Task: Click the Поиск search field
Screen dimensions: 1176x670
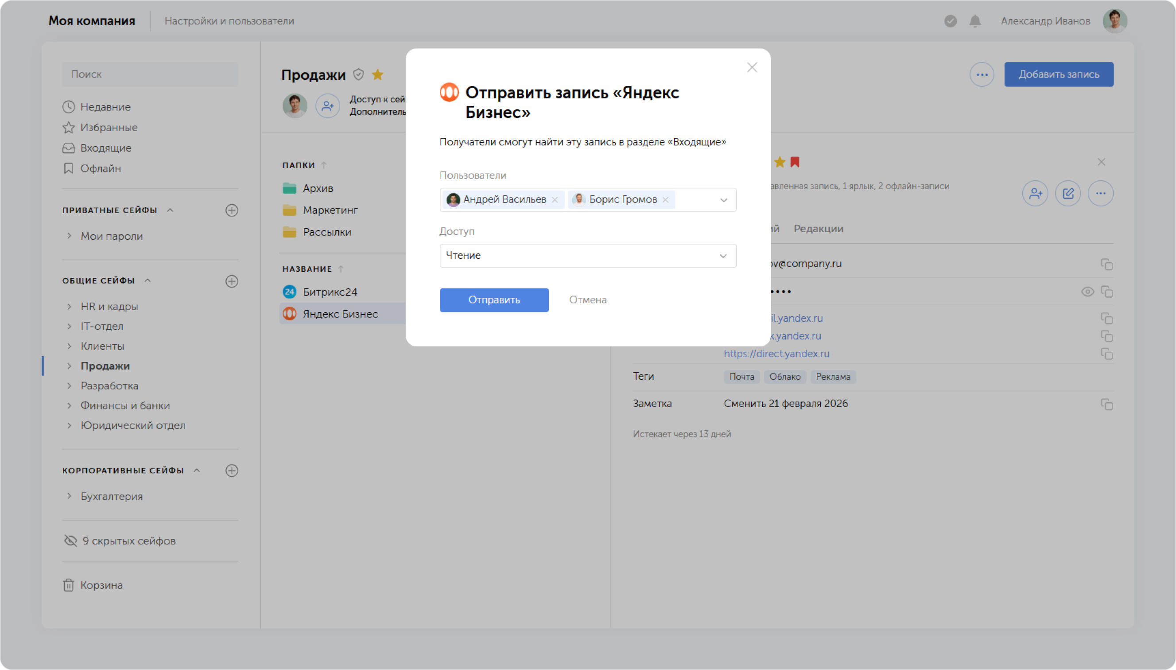Action: pyautogui.click(x=150, y=74)
